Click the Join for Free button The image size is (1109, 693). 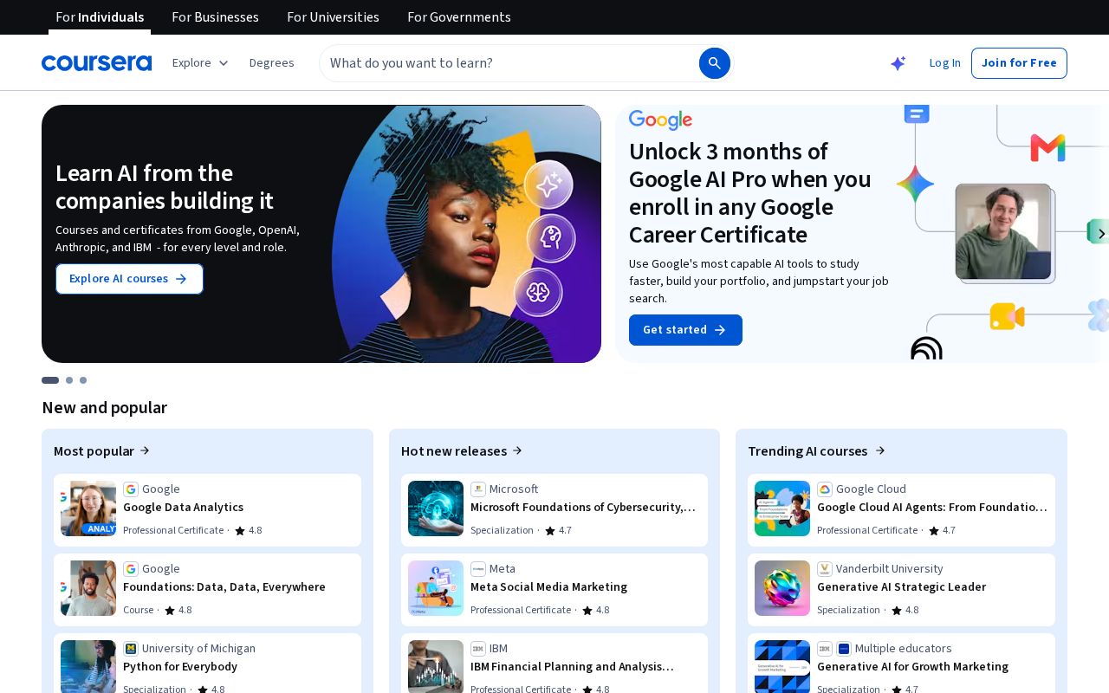[1019, 63]
